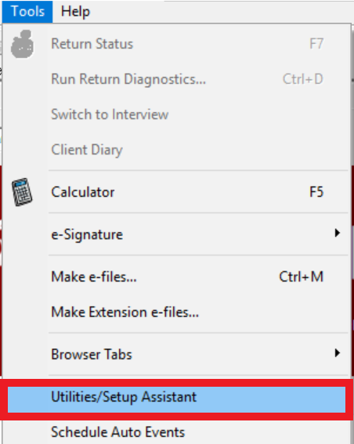
Task: Select the Browser Tabs menu label
Action: click(92, 355)
